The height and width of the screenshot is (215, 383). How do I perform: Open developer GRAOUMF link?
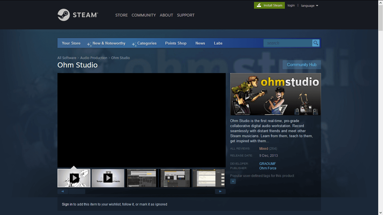point(267,164)
